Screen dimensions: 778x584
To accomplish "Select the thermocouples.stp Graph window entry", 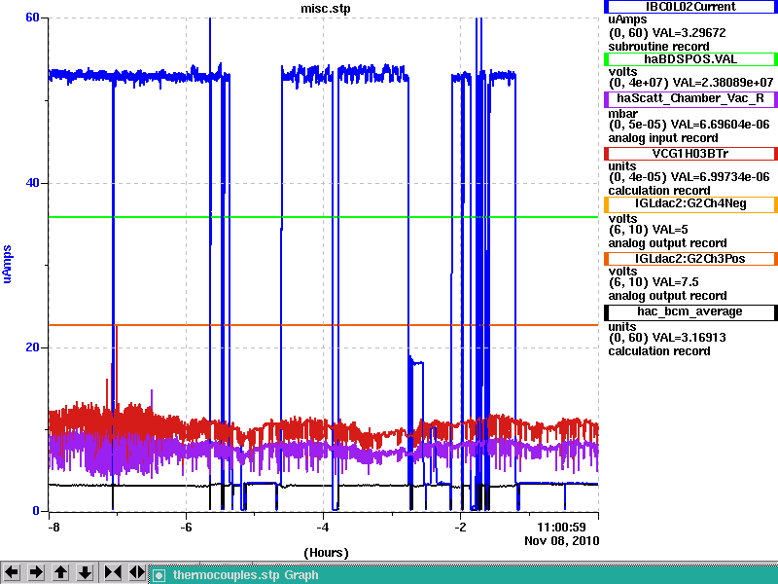I will [246, 575].
